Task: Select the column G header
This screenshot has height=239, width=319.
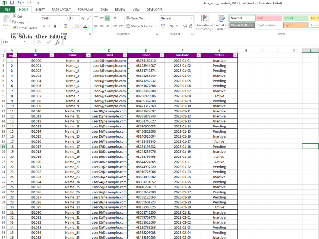Action: [x=219, y=50]
